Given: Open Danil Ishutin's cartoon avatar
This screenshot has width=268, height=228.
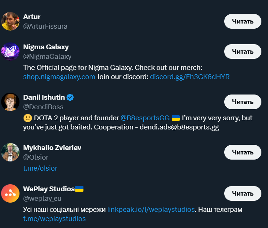Looking at the screenshot, I should tap(10, 101).
